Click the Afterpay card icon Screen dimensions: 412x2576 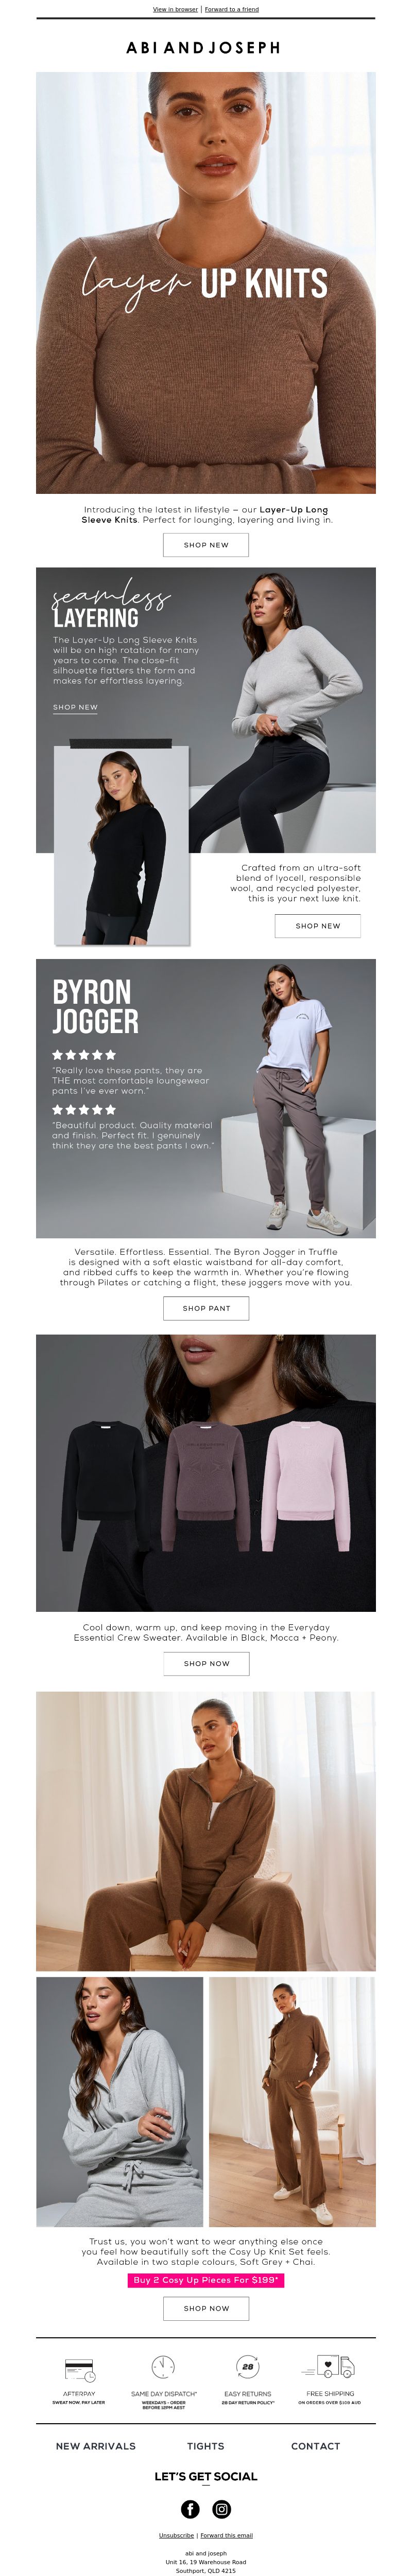pyautogui.click(x=79, y=2370)
